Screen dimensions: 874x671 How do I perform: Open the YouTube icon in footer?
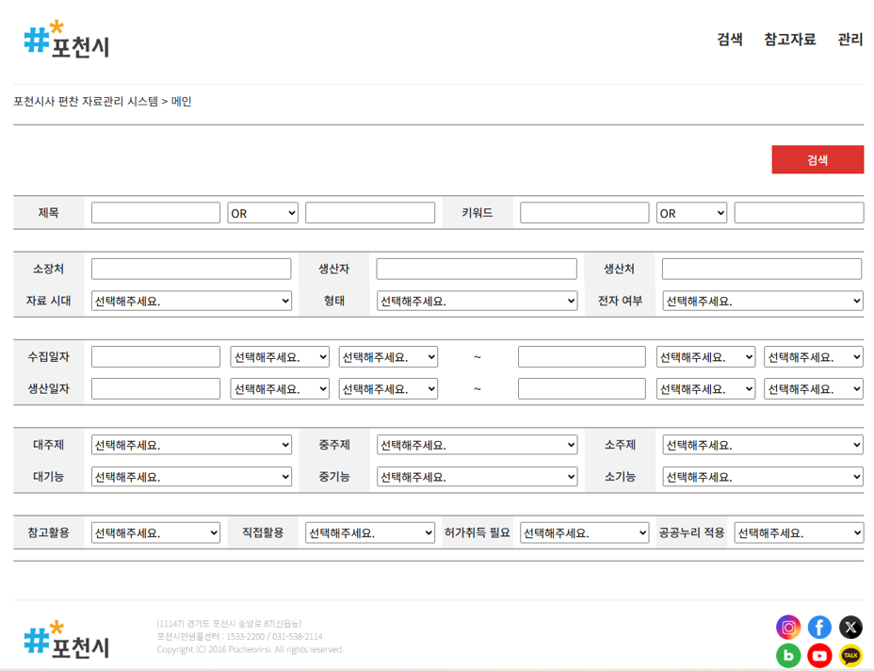[x=819, y=656]
